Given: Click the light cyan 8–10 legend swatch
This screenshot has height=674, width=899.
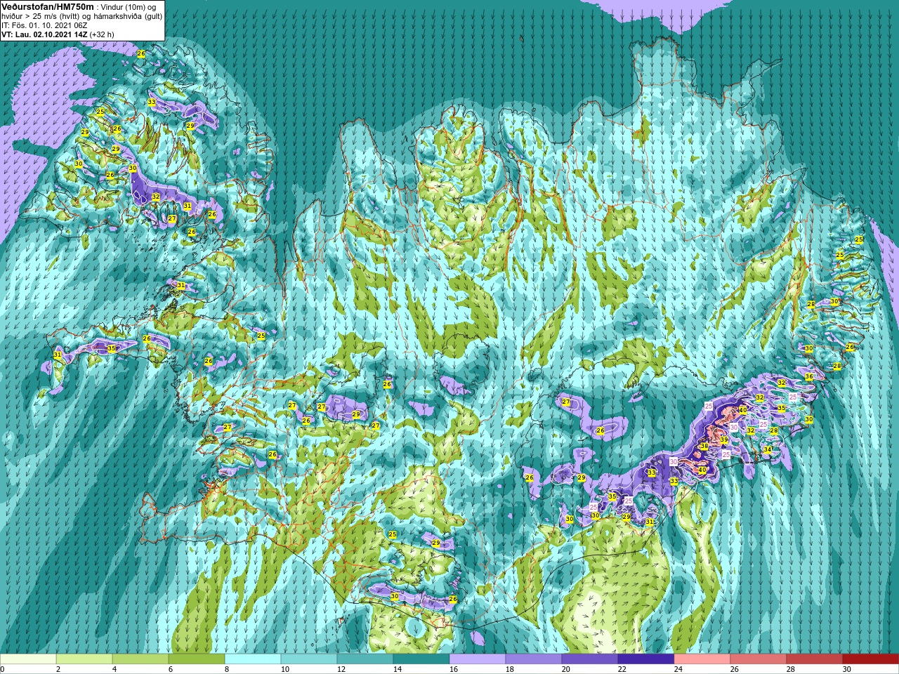Looking at the screenshot, I should pyautogui.click(x=253, y=659).
